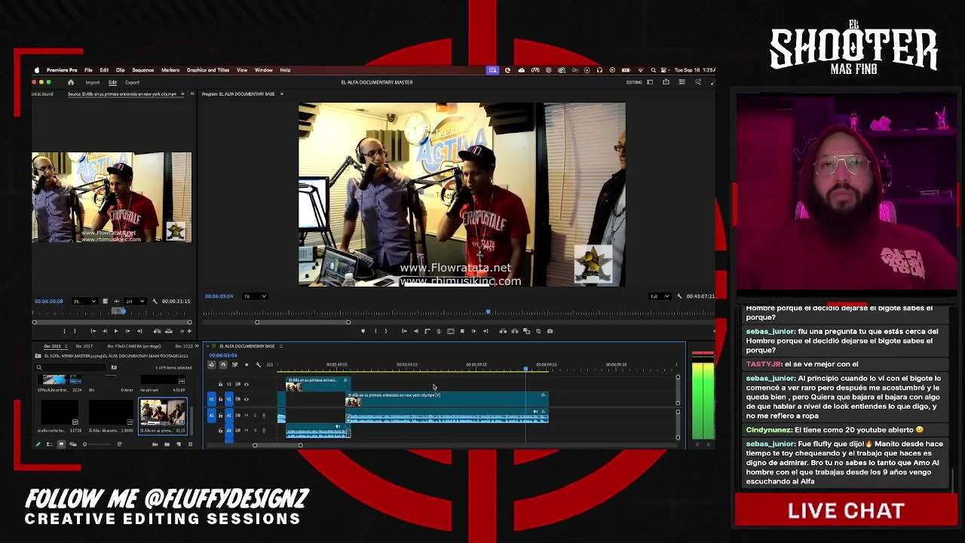Select V1 clip entrevista en new york city.mp4

coord(446,399)
